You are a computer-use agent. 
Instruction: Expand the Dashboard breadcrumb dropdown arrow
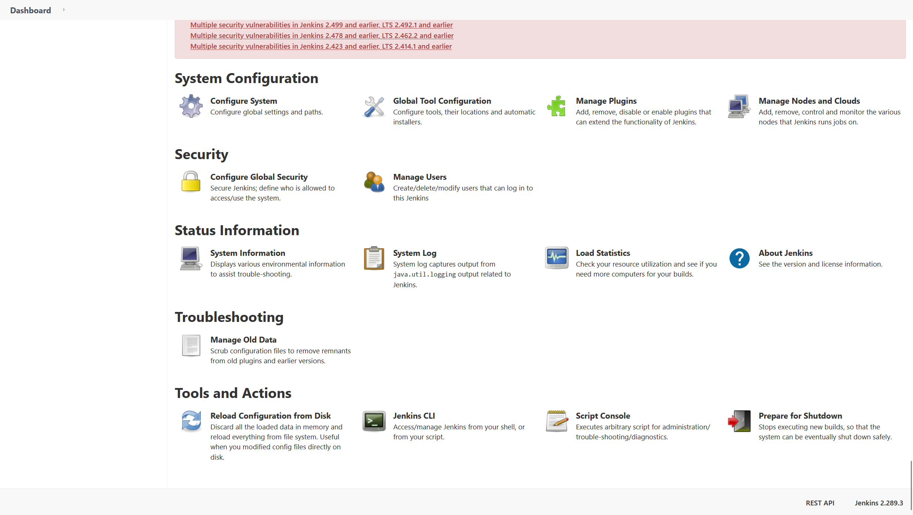point(64,10)
